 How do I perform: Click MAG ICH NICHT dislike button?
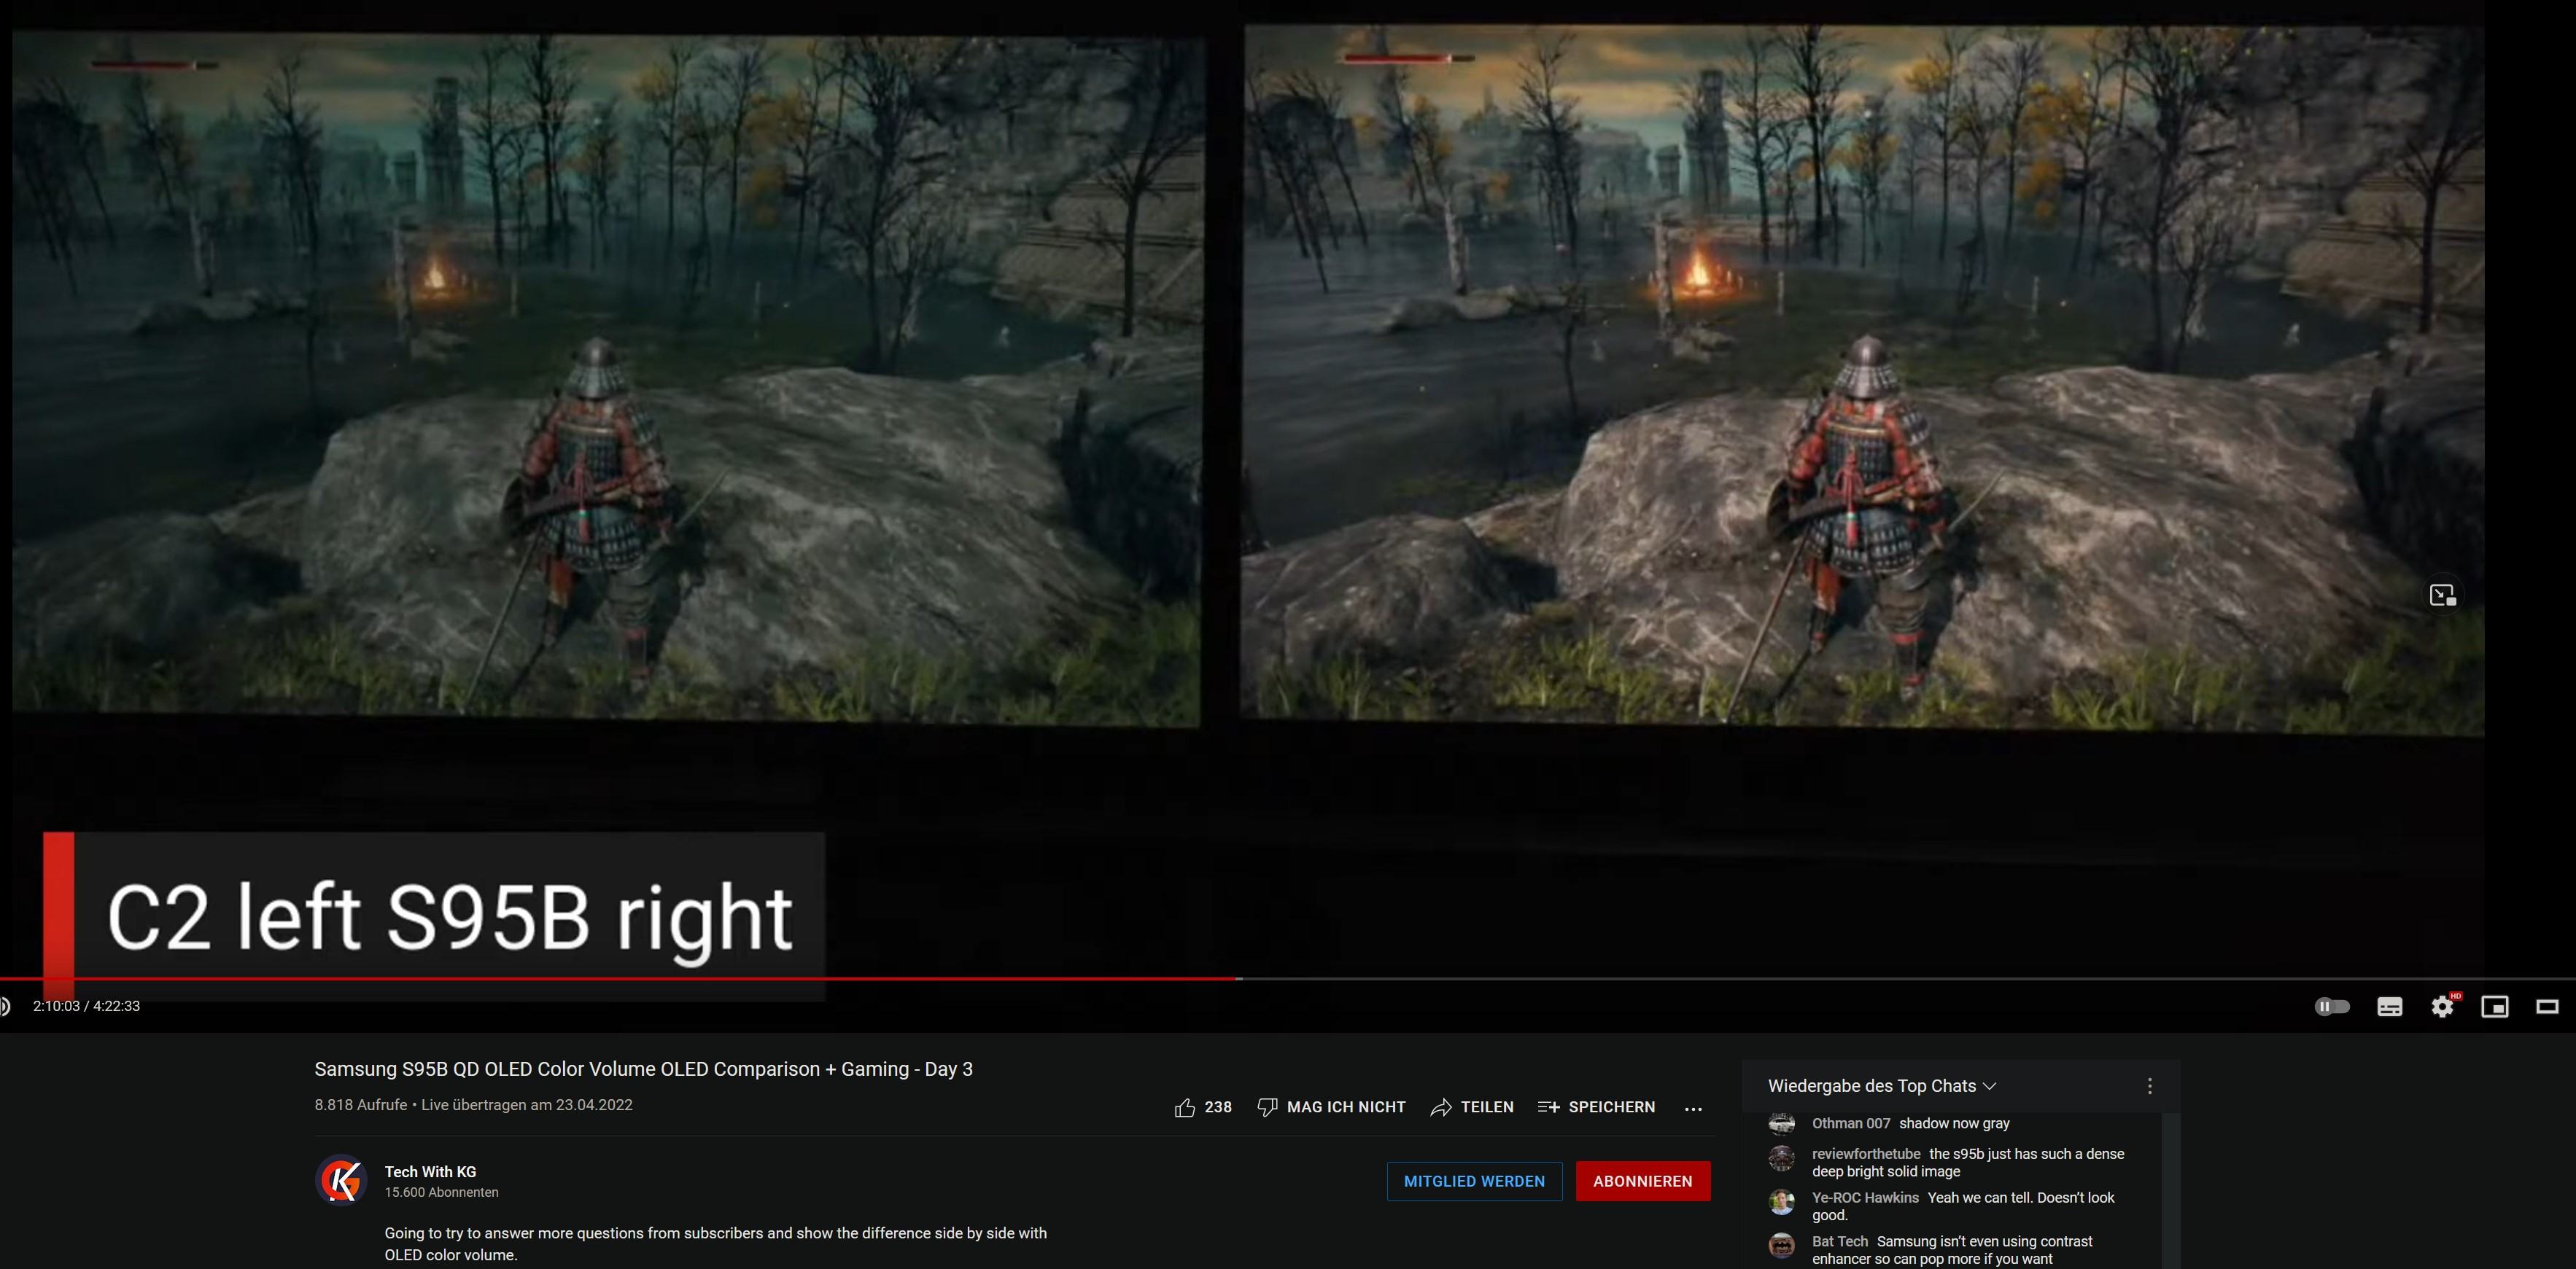1331,1107
